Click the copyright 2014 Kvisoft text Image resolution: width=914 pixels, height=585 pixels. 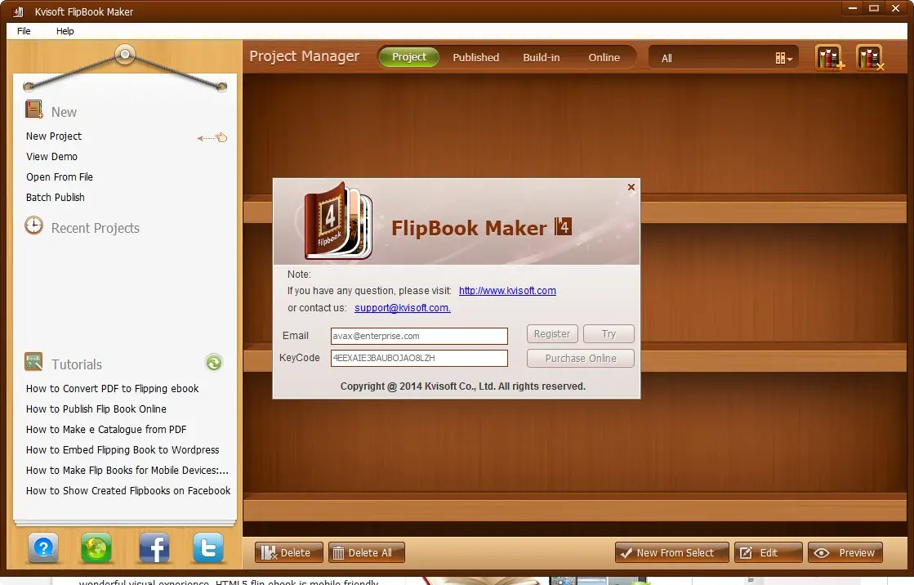[x=463, y=386]
